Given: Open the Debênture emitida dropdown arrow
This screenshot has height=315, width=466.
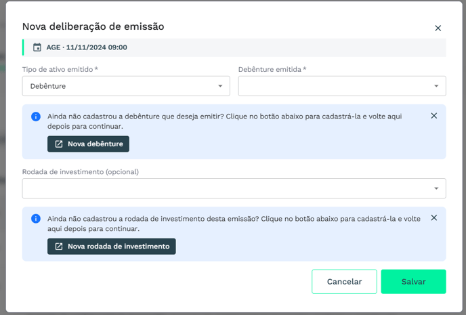Looking at the screenshot, I should click(436, 86).
